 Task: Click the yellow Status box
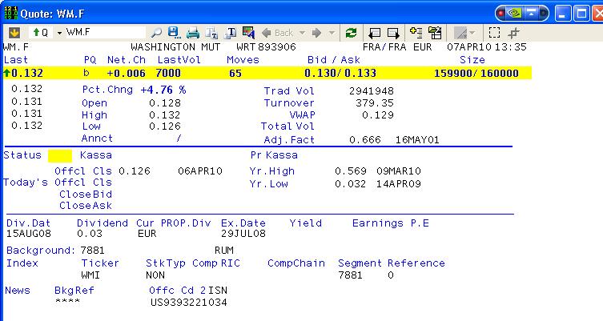(59, 155)
